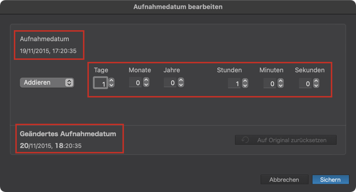Screen dimensions: 356x192
Task: Select the Sekunden input field
Action: tap(305, 83)
